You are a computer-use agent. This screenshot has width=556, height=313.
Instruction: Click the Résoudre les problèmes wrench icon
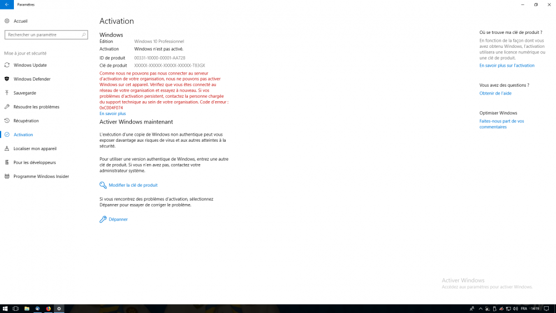(7, 107)
